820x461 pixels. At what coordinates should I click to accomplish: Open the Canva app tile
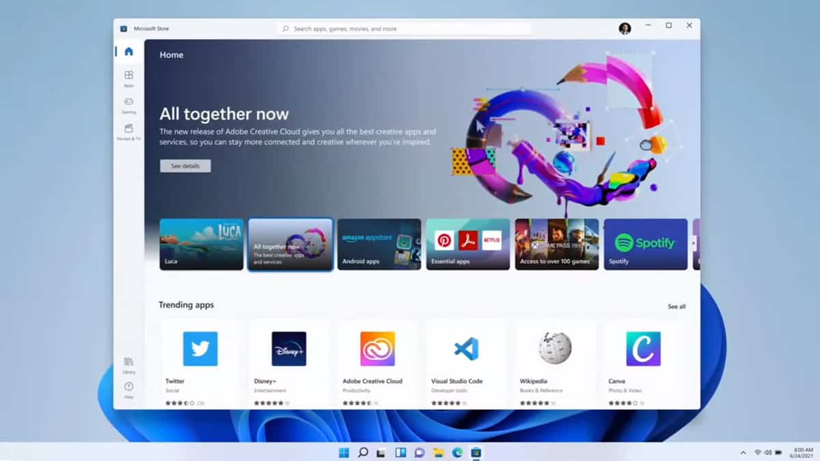[643, 363]
